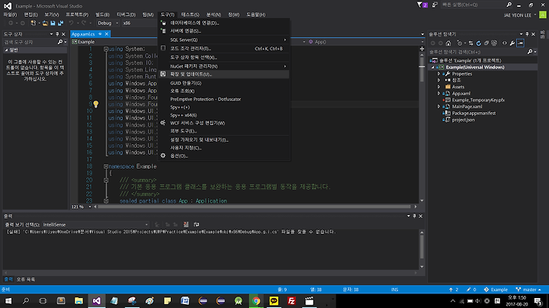
Task: Select the 옵션 options menu entry
Action: point(224,156)
